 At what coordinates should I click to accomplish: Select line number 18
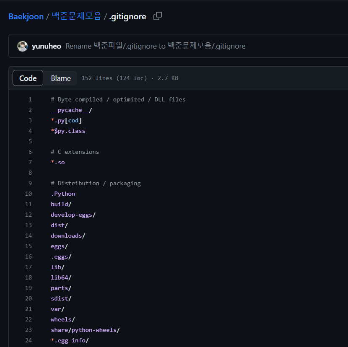[x=29, y=277]
